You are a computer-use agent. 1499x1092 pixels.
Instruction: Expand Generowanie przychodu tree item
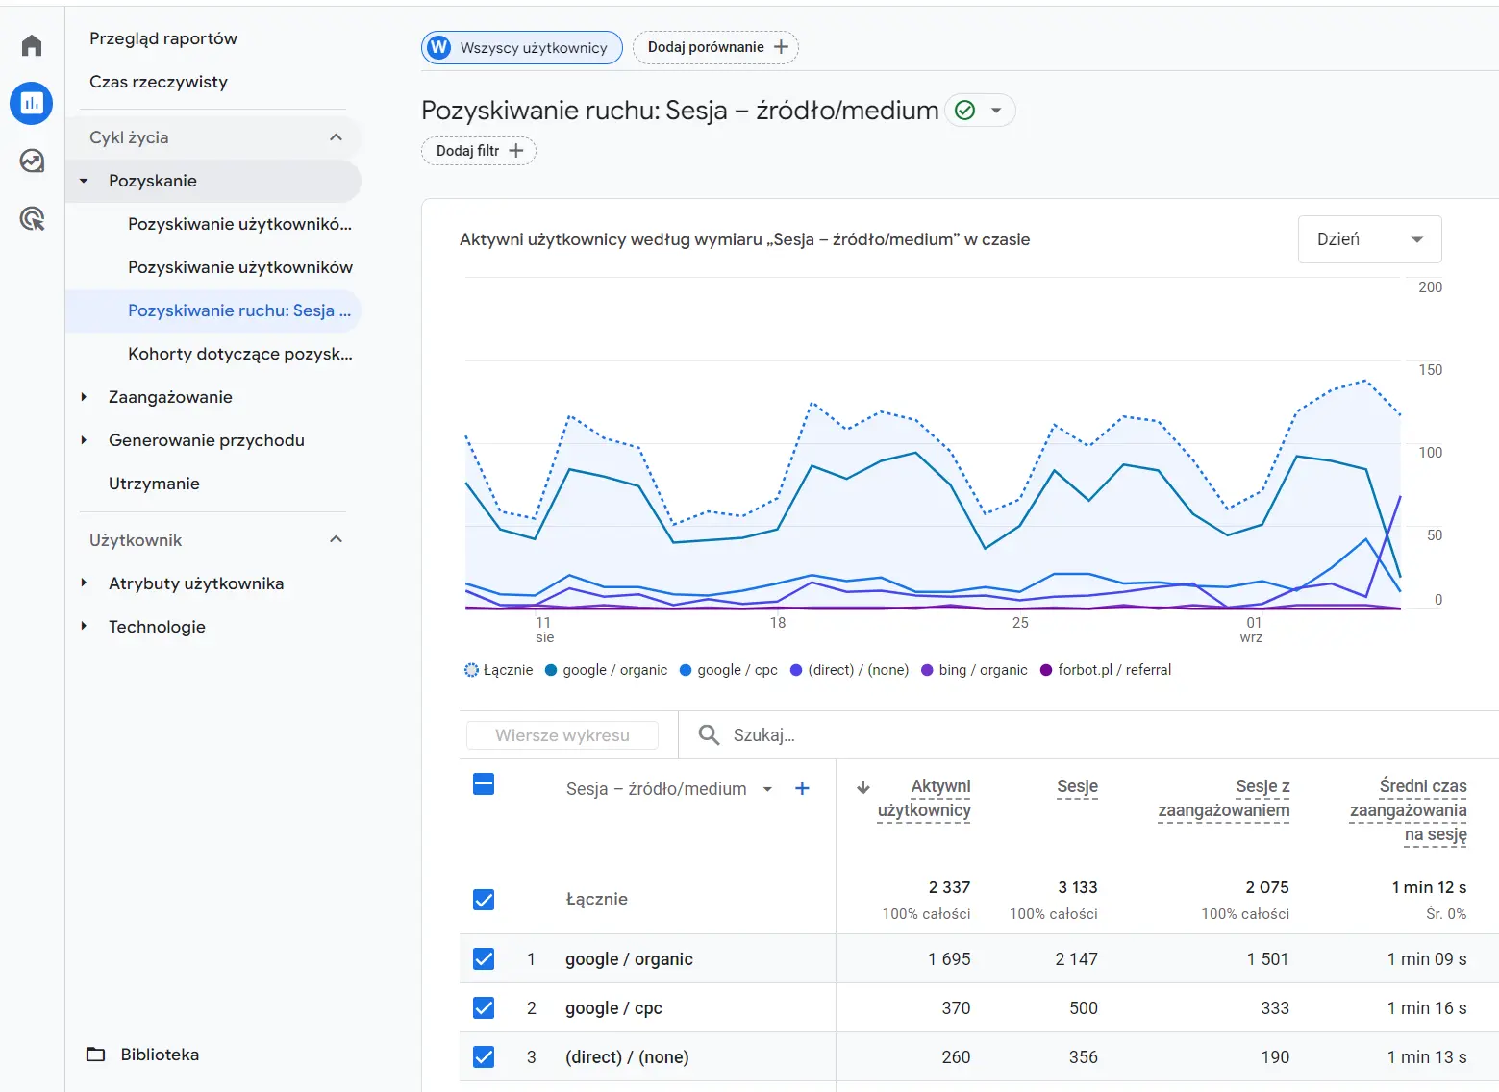84,440
